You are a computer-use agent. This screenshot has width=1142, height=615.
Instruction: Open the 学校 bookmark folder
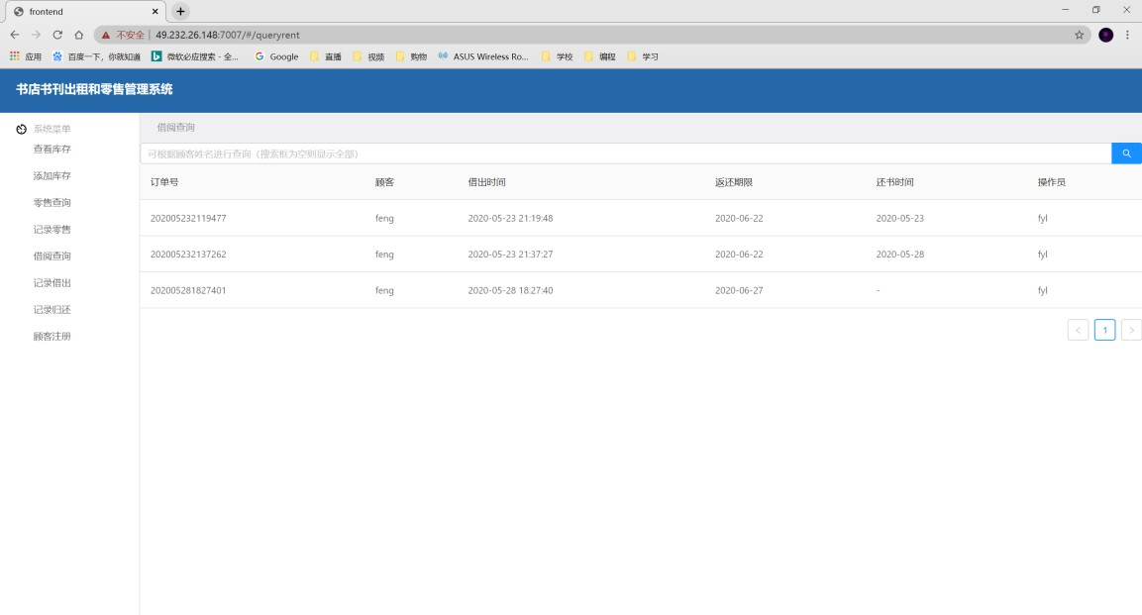(558, 56)
